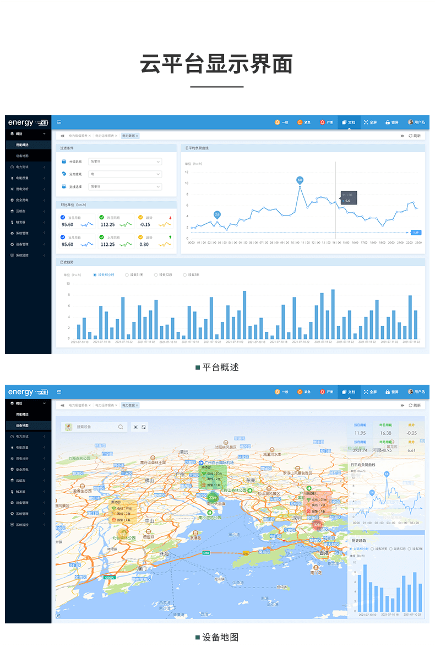Click the 锁屏 lock icon on the device map page
The height and width of the screenshot is (646, 435).
(x=387, y=392)
